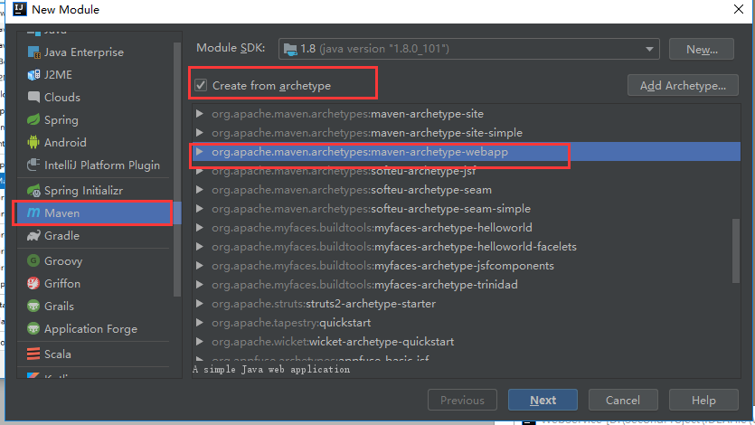Expand myfaces-archetype-jsfcomponents node arrow
The image size is (755, 425).
[x=199, y=266]
